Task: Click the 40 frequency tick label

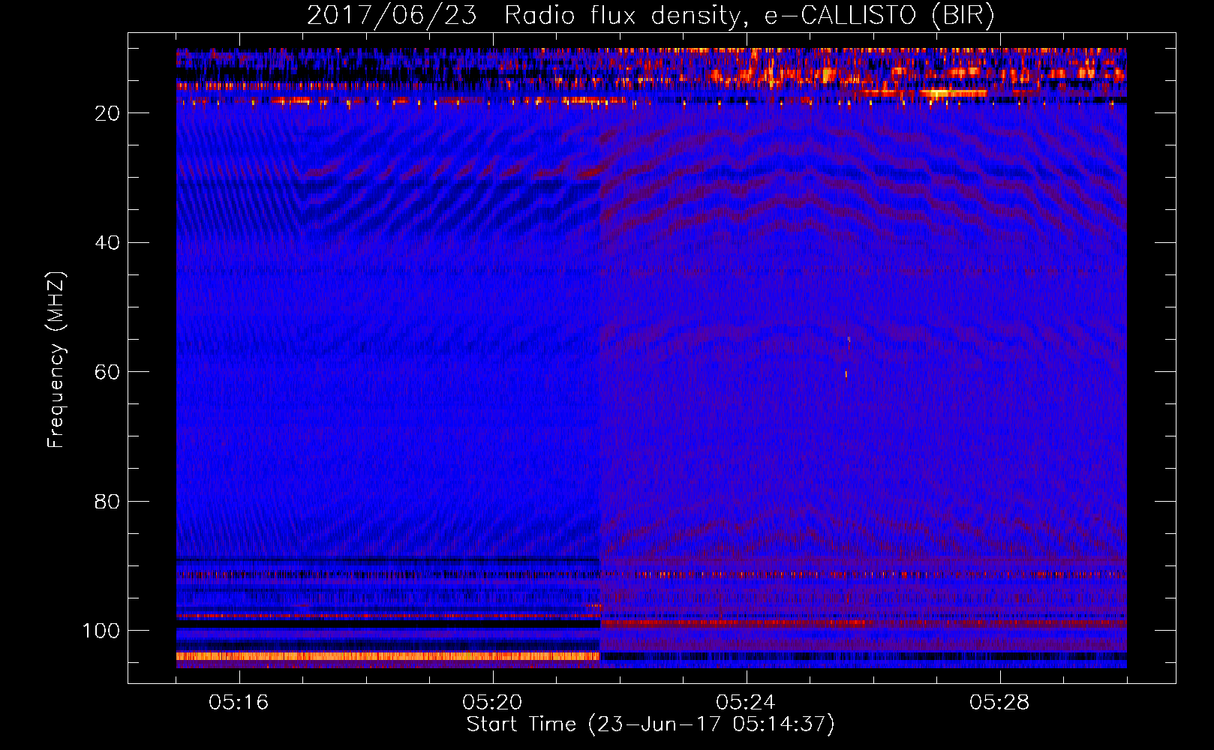Action: 107,243
